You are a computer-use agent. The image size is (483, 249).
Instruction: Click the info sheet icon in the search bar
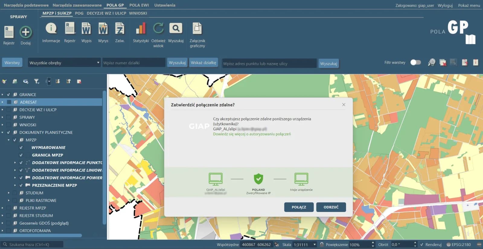point(475,62)
